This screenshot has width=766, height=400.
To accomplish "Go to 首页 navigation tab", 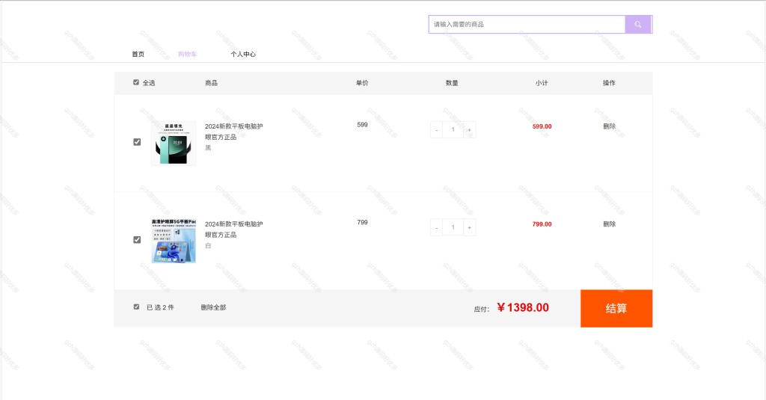I will (138, 55).
